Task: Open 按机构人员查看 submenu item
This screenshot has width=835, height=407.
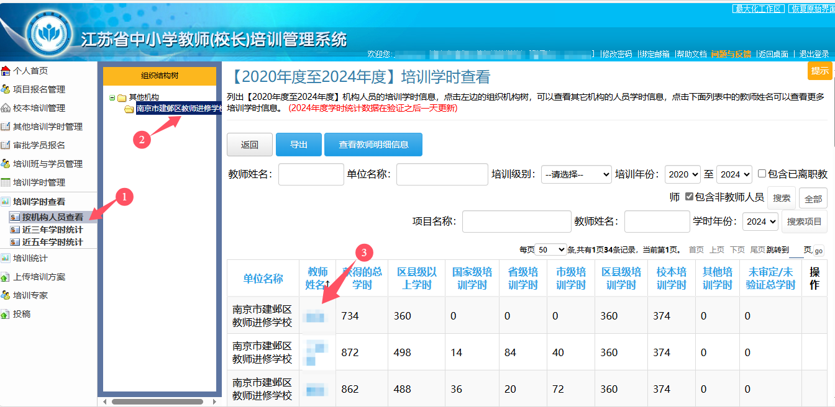Action: click(x=53, y=217)
